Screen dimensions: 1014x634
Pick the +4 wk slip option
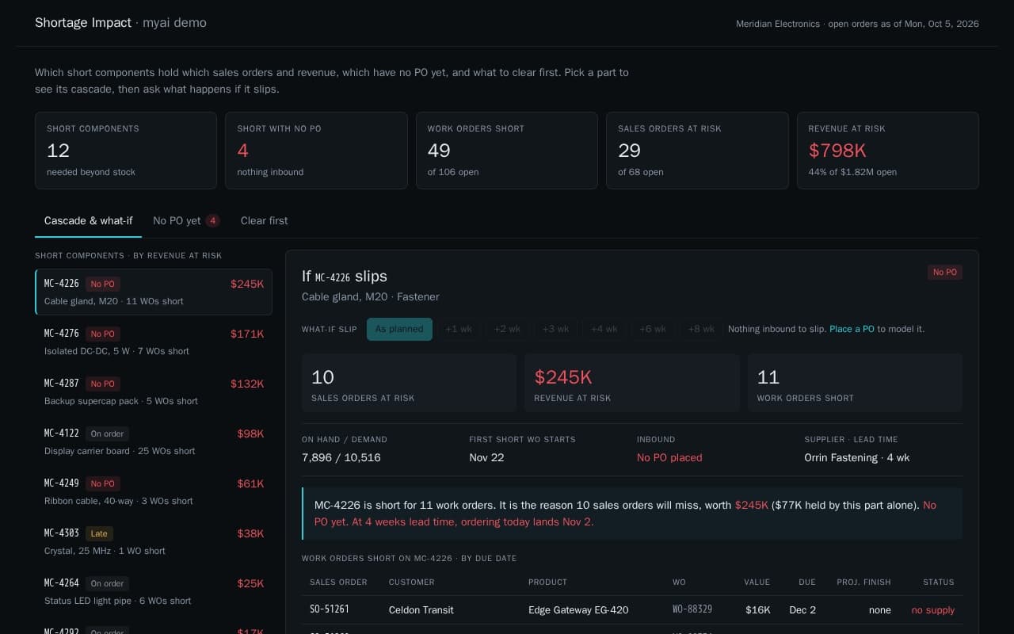pyautogui.click(x=604, y=329)
